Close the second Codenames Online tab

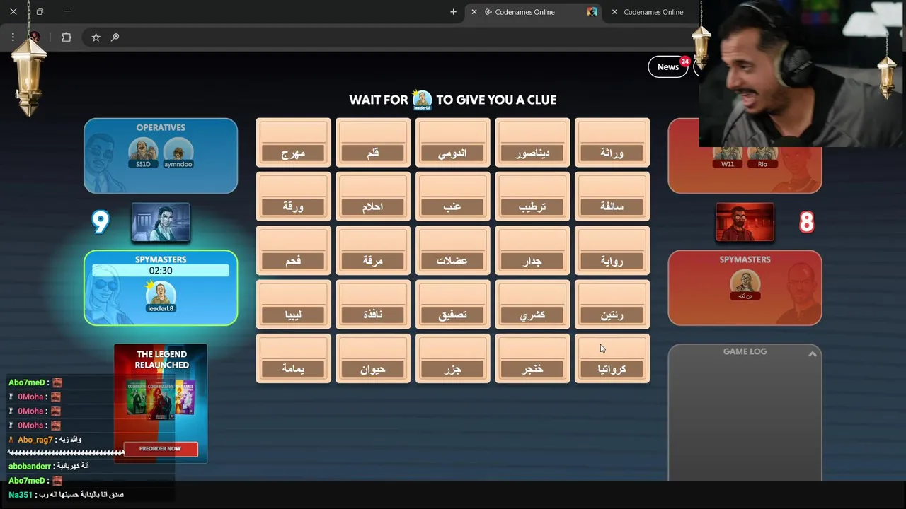(x=614, y=12)
